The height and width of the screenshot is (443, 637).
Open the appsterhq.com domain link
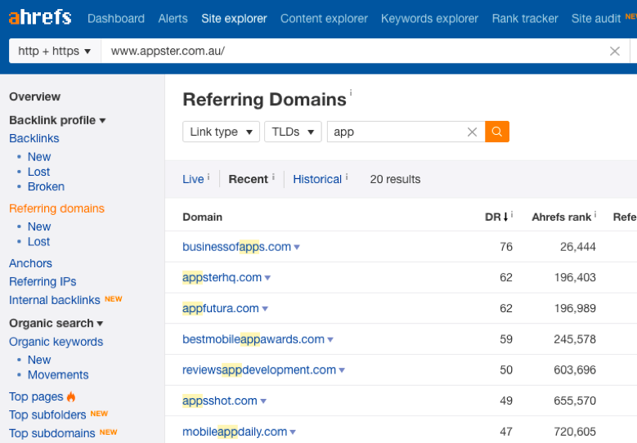(222, 277)
